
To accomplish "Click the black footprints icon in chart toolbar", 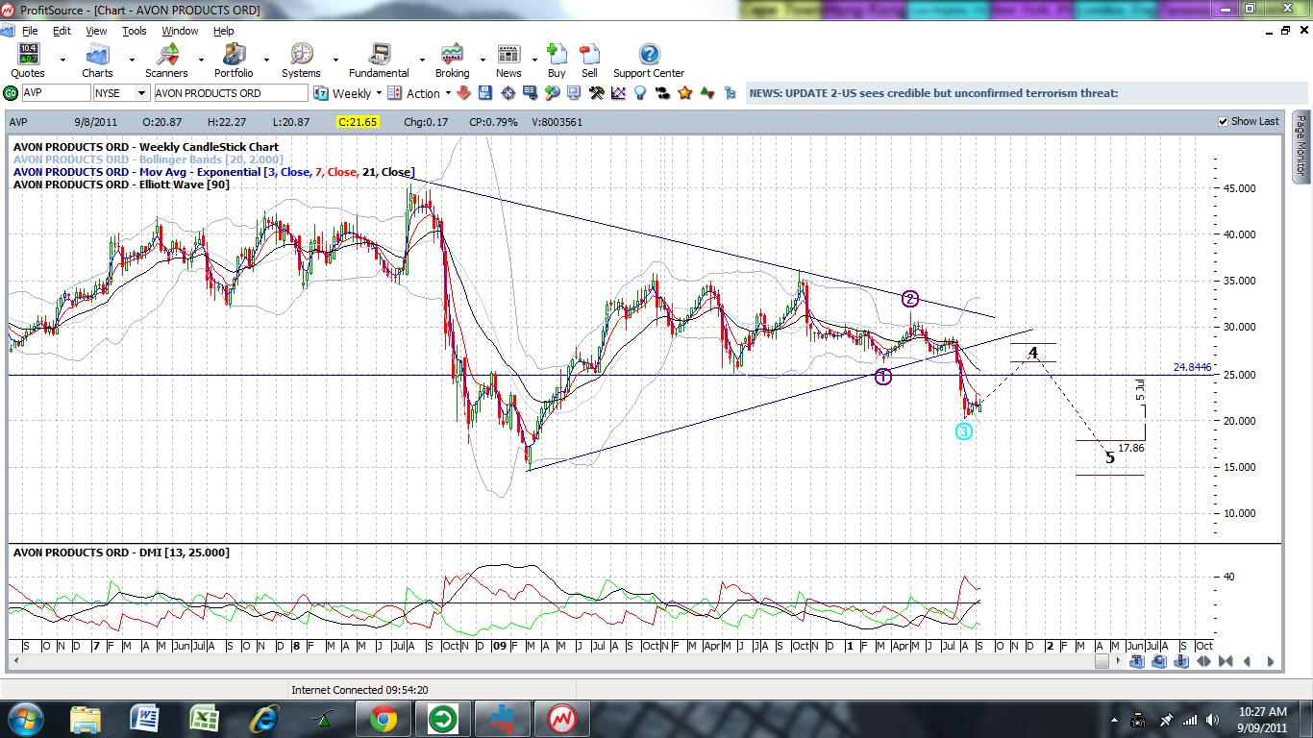I will click(662, 93).
